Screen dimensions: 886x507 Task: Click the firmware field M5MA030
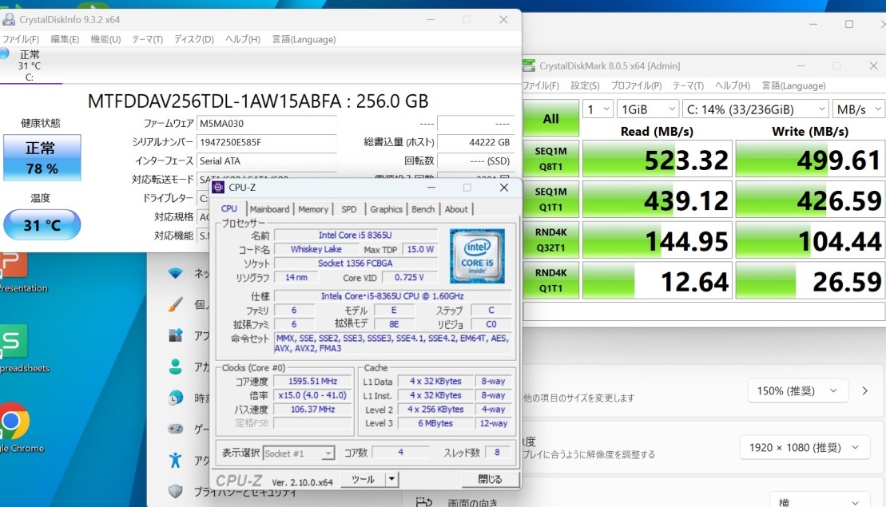click(267, 124)
